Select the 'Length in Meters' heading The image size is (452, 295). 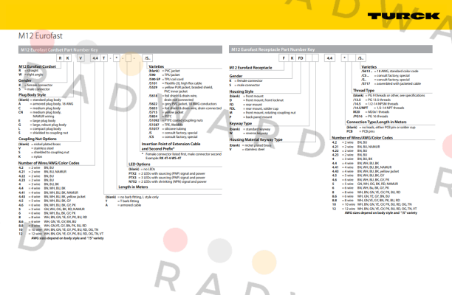point(133,187)
